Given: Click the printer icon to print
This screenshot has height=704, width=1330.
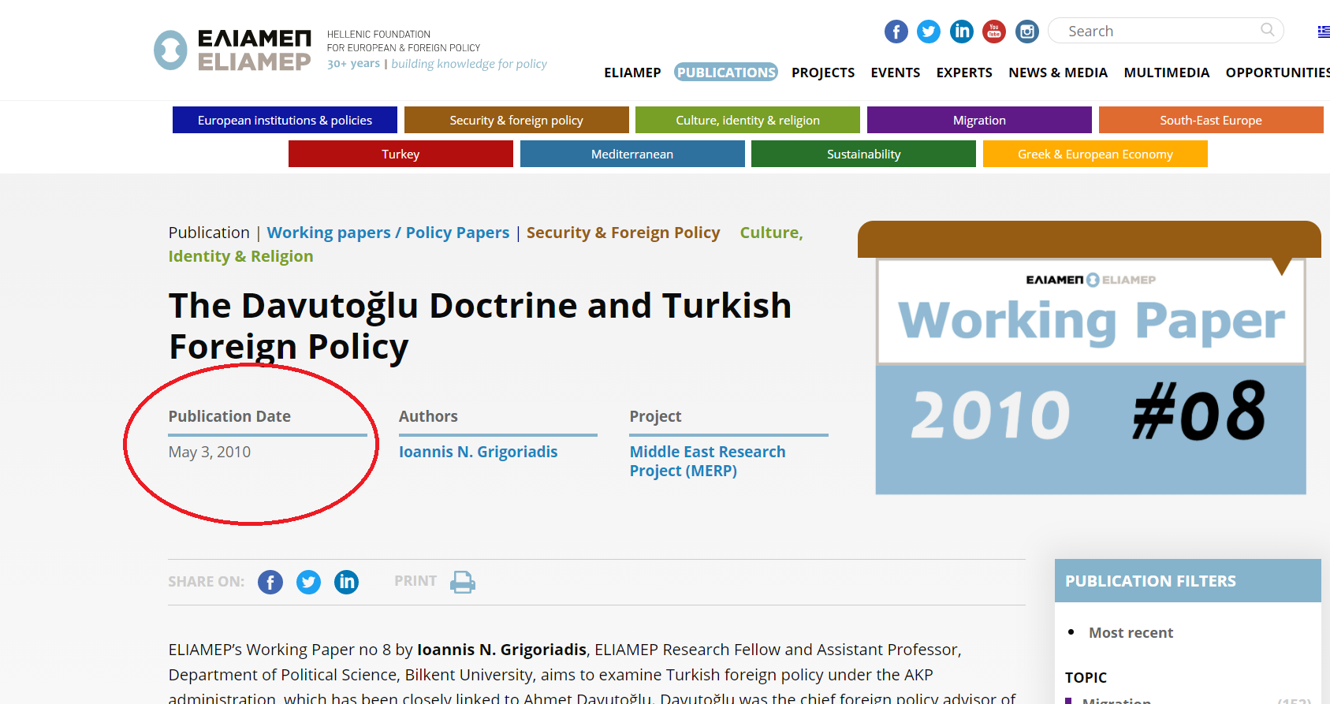Looking at the screenshot, I should (x=462, y=582).
